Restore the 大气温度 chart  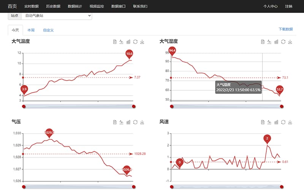click(135, 42)
